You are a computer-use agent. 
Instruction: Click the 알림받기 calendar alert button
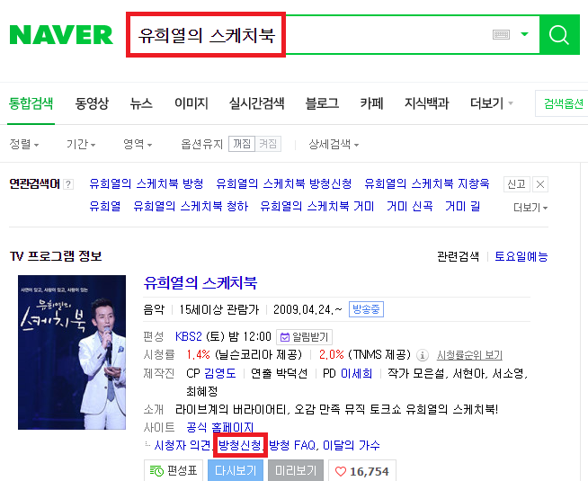(304, 337)
